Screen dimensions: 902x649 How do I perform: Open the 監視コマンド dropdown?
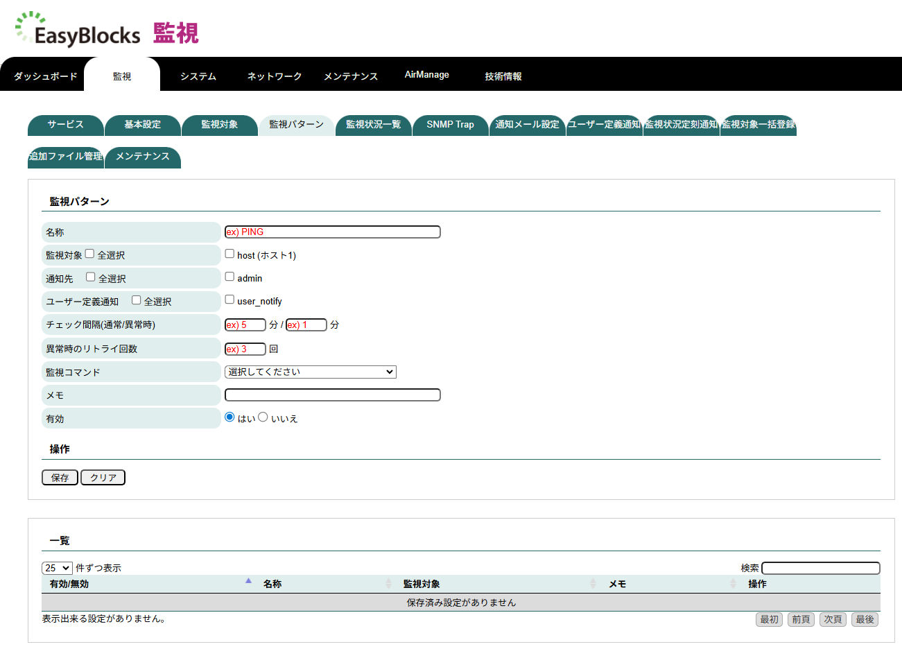point(310,372)
